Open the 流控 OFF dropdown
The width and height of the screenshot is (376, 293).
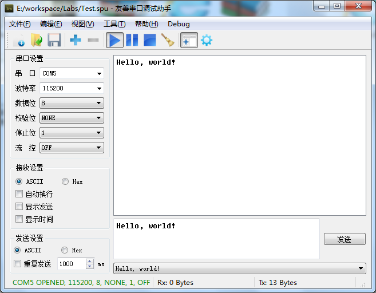(x=72, y=148)
